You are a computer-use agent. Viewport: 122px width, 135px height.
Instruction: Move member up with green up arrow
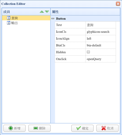coord(42,12)
